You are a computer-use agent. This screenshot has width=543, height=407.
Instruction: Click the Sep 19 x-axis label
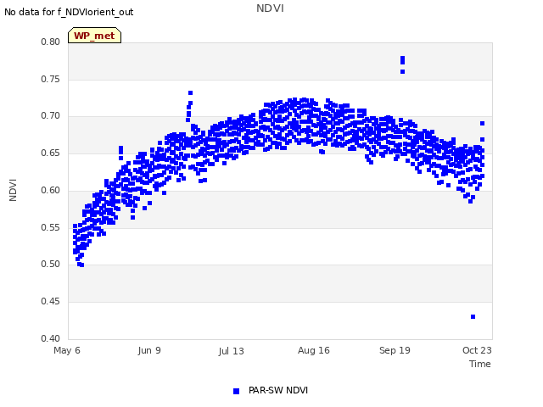(395, 350)
